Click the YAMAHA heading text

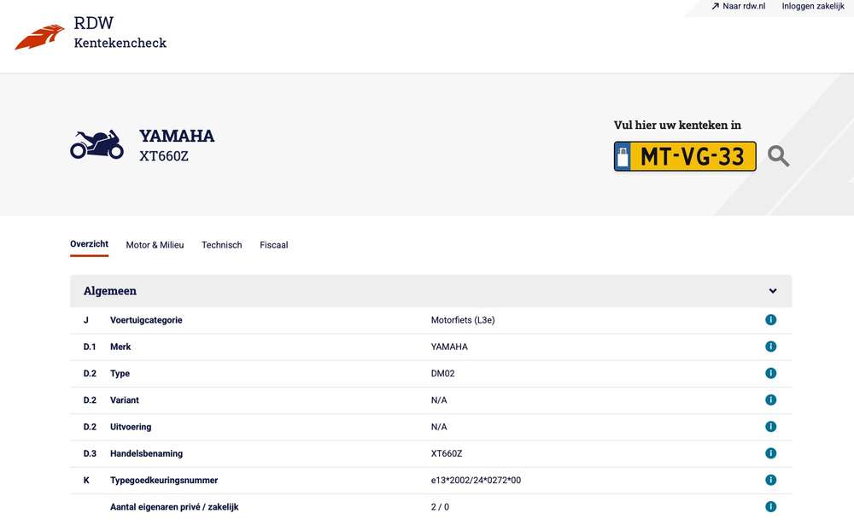point(177,136)
